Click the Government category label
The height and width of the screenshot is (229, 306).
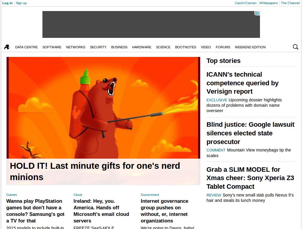pyautogui.click(x=150, y=195)
